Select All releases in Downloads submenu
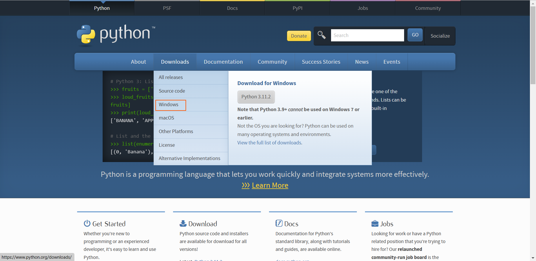This screenshot has height=261, width=536. click(x=191, y=77)
